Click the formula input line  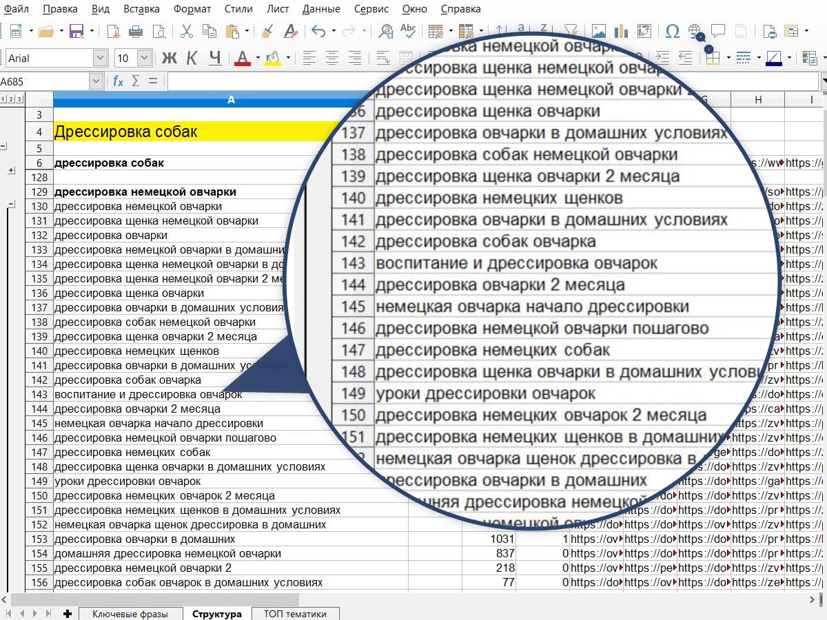coord(493,81)
